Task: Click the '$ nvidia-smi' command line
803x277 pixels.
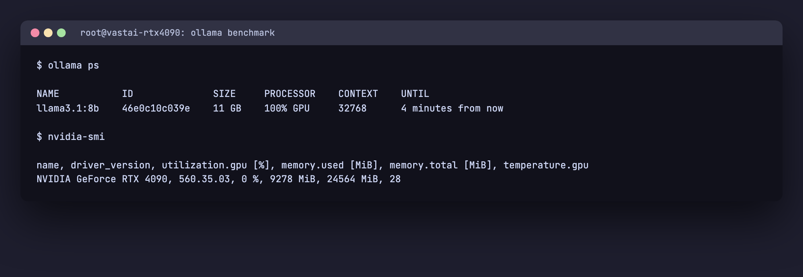Action: [x=71, y=137]
